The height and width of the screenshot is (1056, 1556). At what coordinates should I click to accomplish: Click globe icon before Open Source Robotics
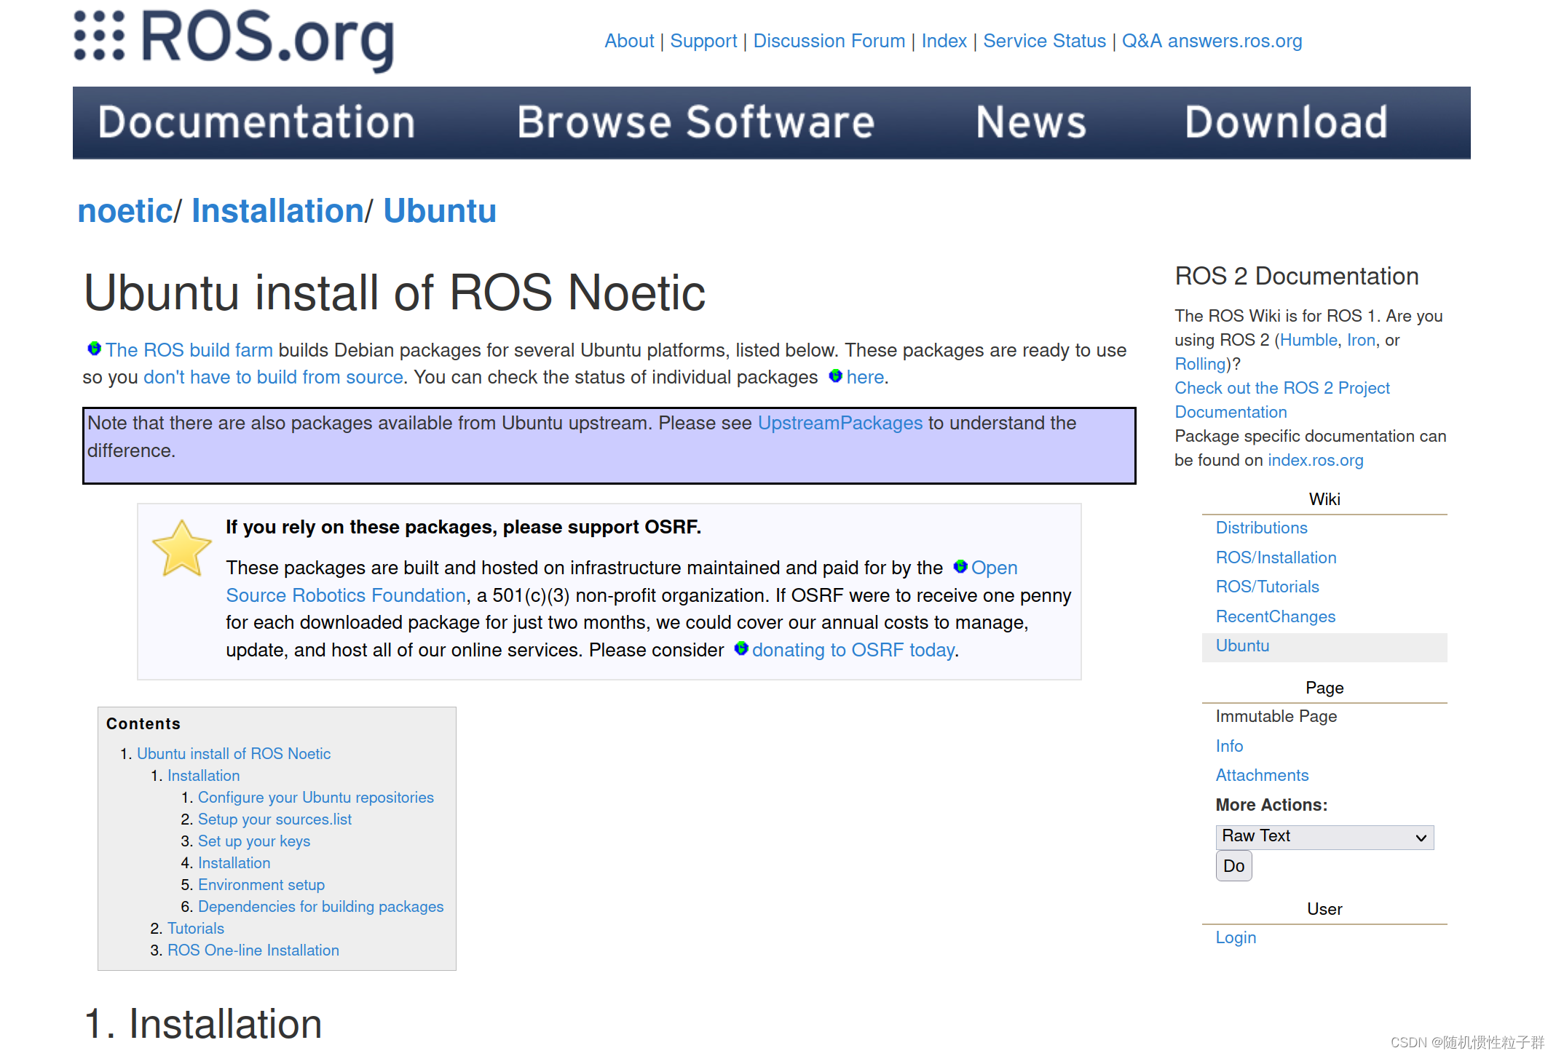960,567
